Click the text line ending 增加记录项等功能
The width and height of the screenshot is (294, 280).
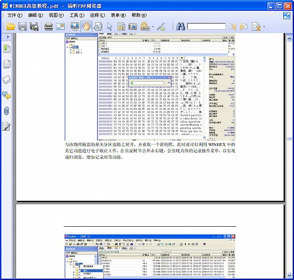click(94, 157)
